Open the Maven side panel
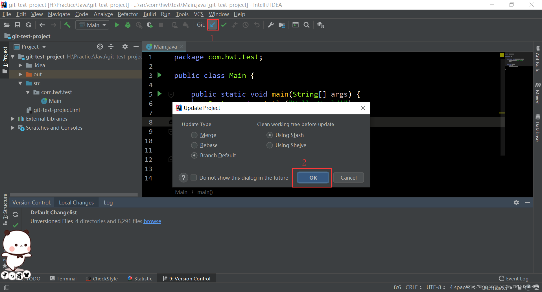 click(x=537, y=94)
